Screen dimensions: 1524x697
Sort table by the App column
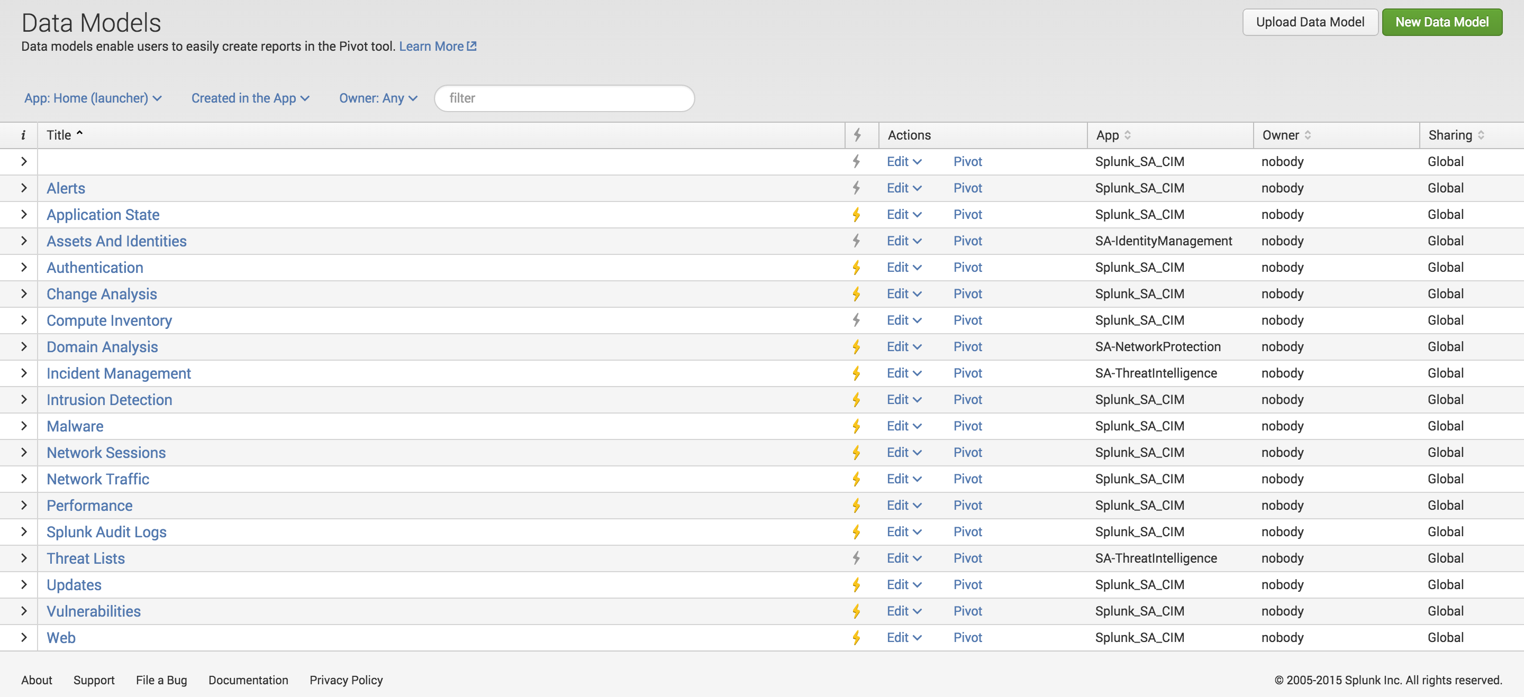pyautogui.click(x=1113, y=135)
